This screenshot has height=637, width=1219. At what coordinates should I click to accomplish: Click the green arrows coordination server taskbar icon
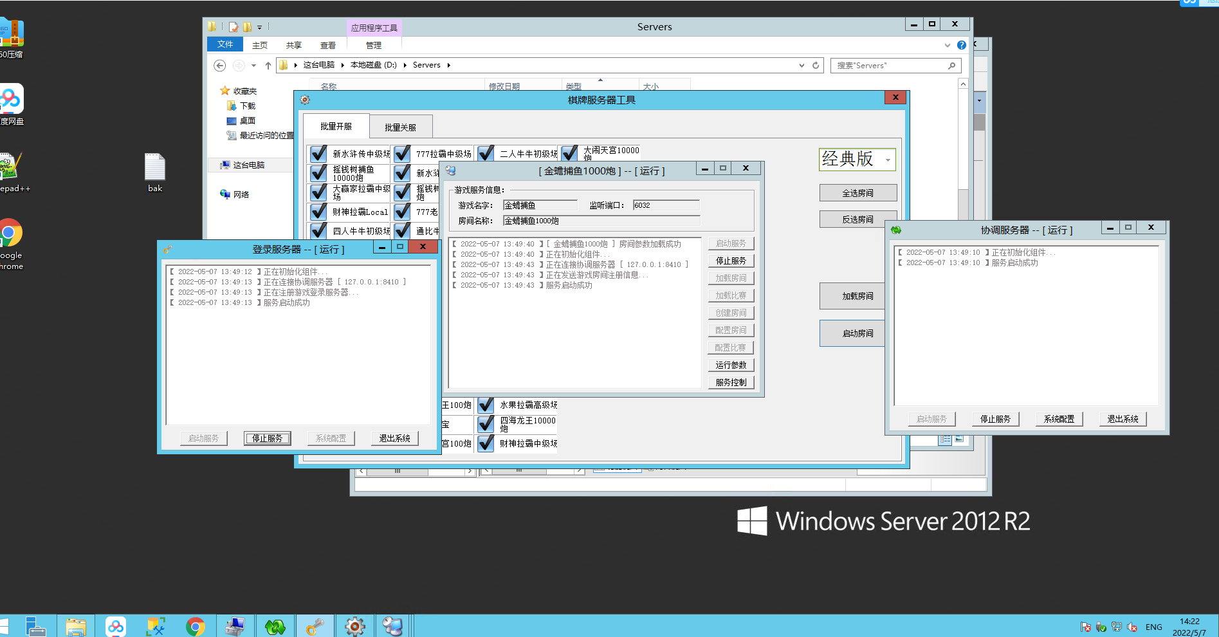point(275,626)
